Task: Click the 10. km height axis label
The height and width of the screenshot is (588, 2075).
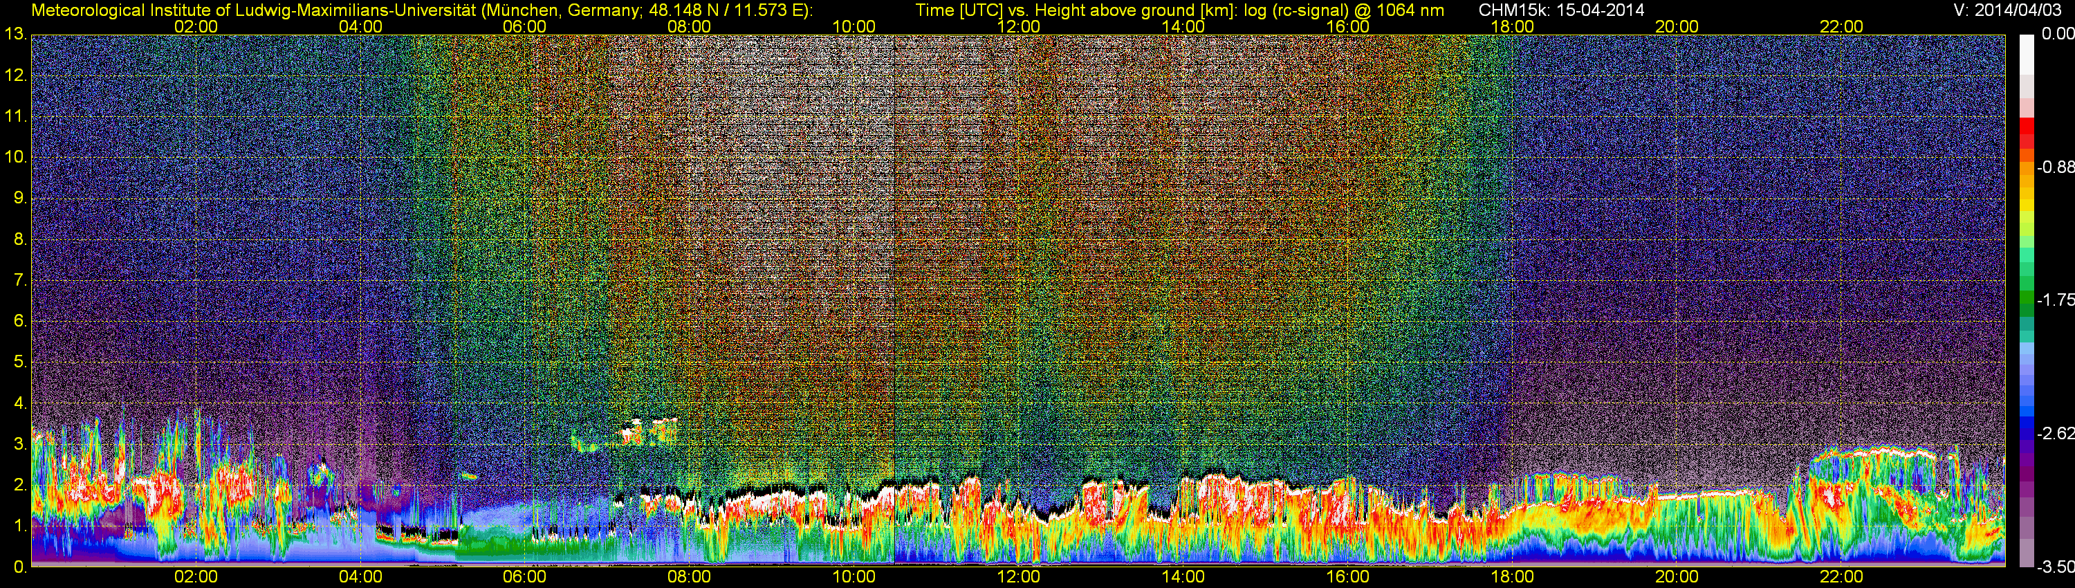Action: pos(16,157)
